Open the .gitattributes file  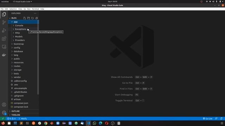[x=23, y=92]
